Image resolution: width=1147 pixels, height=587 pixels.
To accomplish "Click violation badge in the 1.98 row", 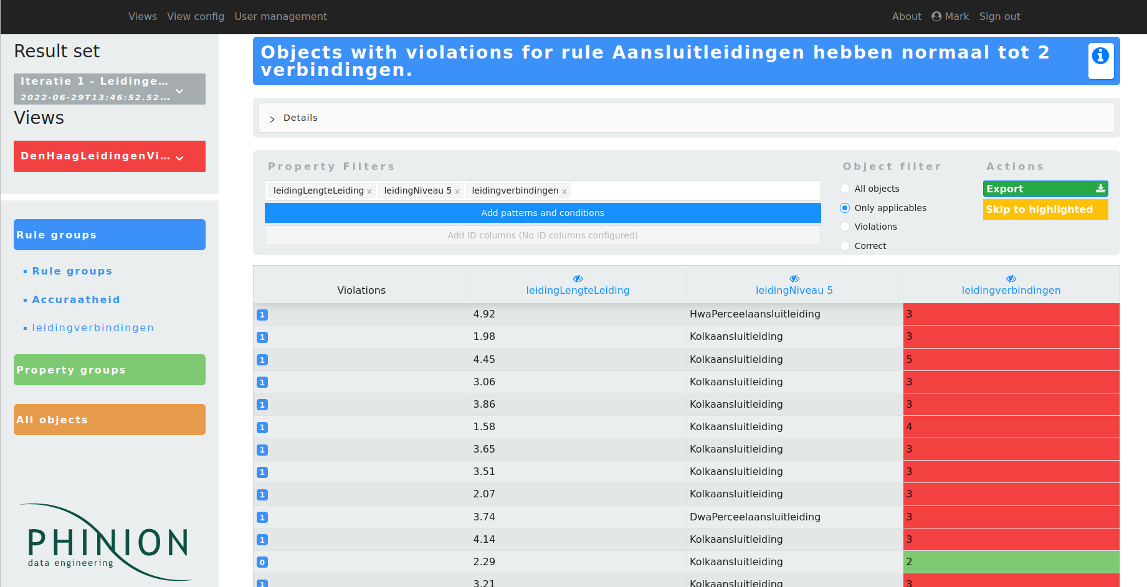I will (x=262, y=337).
